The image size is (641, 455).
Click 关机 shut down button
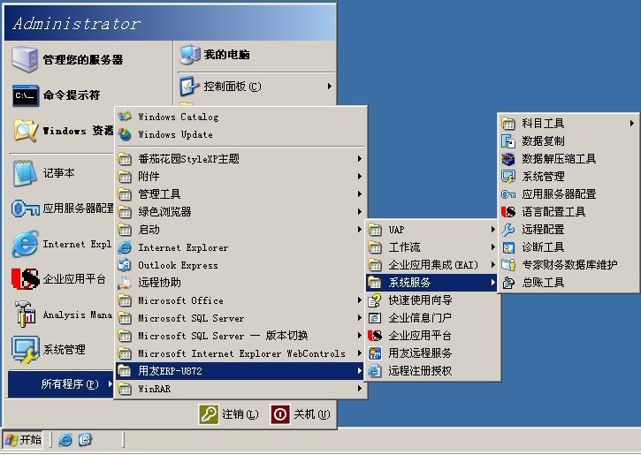pos(301,414)
